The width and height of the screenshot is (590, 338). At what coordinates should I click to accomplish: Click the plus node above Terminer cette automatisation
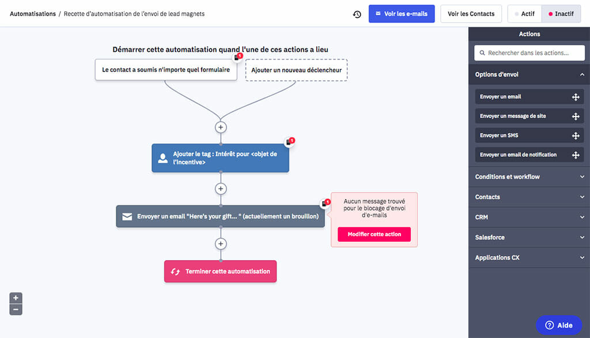tap(221, 244)
